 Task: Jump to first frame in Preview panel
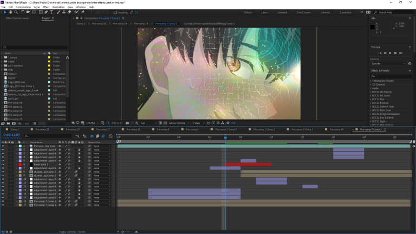point(380,53)
